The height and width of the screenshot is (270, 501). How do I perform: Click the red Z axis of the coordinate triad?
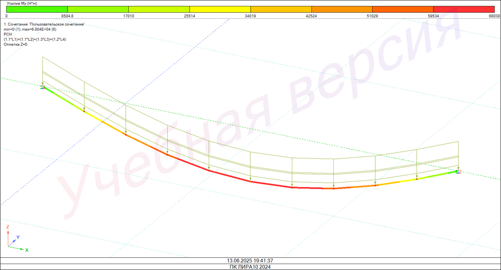click(x=8, y=237)
